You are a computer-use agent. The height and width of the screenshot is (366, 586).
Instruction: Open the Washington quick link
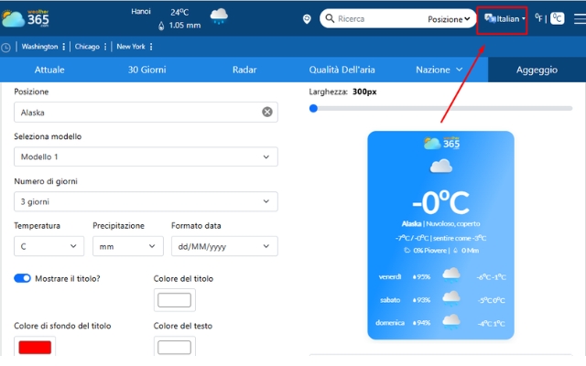click(39, 47)
